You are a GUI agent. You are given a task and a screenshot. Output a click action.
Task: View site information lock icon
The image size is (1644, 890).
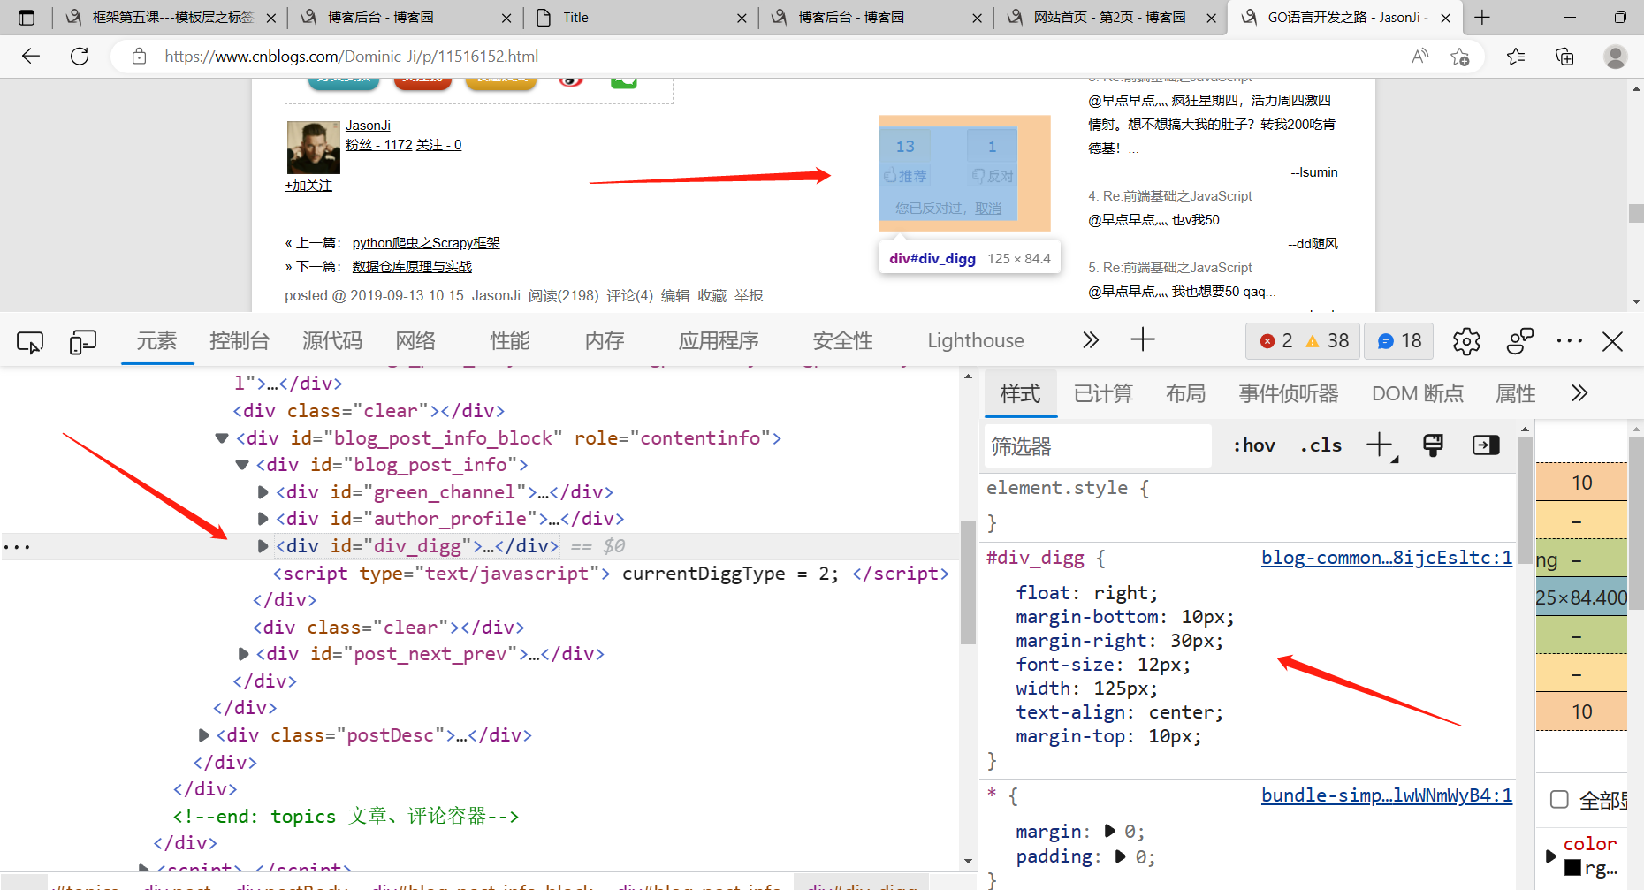pyautogui.click(x=139, y=57)
